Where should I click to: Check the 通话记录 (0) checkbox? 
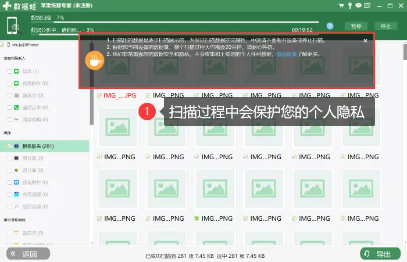[10, 107]
